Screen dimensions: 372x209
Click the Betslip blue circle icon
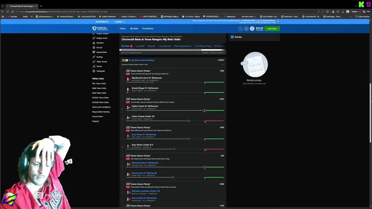[x=232, y=37]
